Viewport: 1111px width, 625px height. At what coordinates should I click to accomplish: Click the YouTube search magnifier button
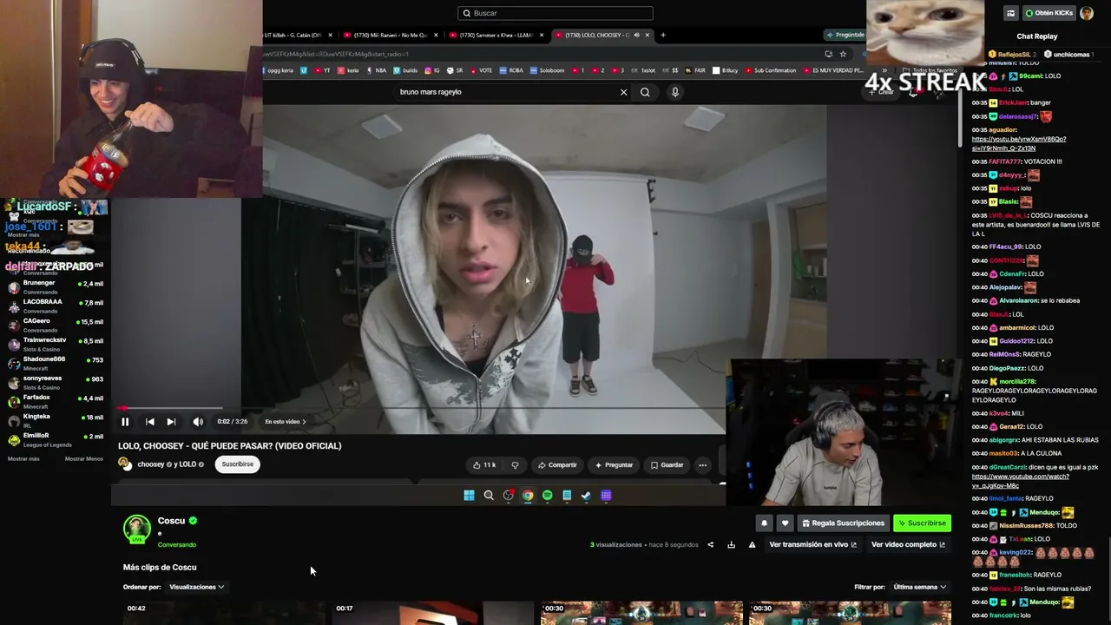[645, 92]
